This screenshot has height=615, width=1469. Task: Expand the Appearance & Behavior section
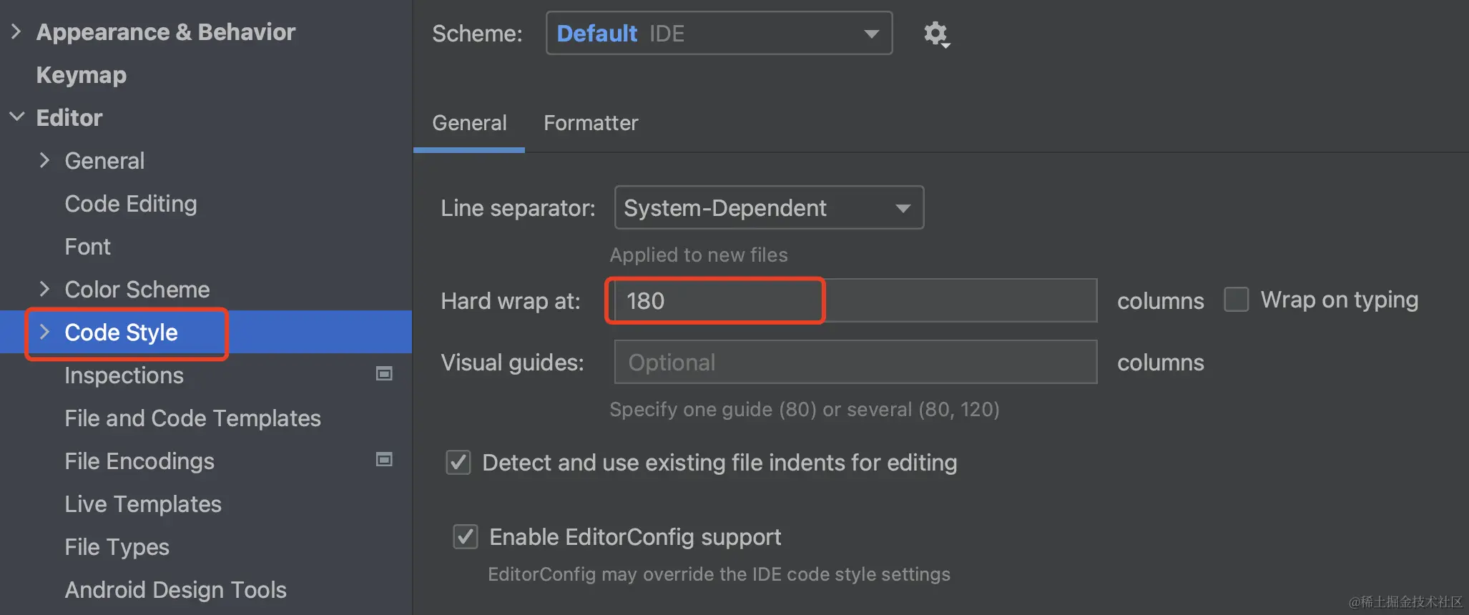pos(17,32)
